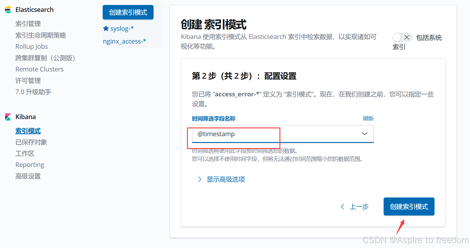Click the 刷新 refresh link

[368, 118]
